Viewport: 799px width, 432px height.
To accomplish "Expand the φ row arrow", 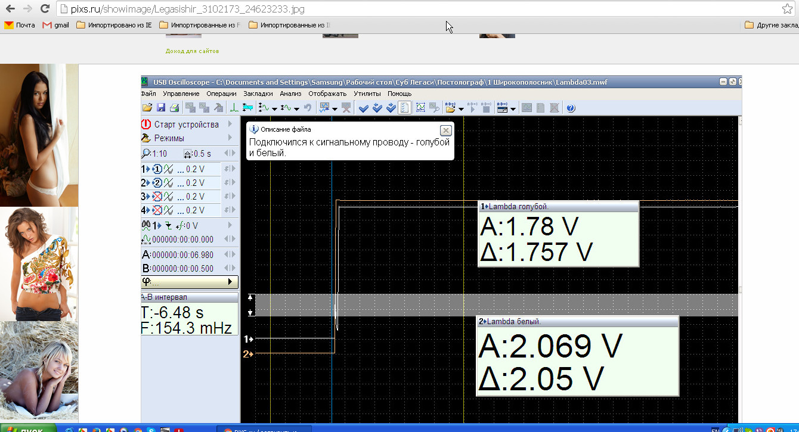I will coord(230,282).
